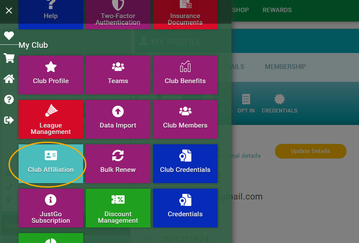This screenshot has height=243, width=359.
Task: Select the Club Affiliation tile
Action: pos(51,164)
